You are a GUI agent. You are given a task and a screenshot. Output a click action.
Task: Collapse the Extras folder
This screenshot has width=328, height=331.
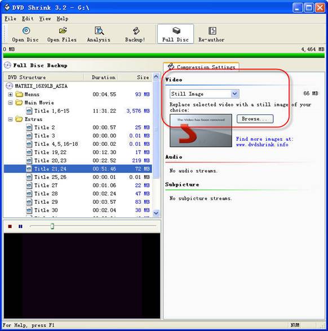(x=10, y=119)
